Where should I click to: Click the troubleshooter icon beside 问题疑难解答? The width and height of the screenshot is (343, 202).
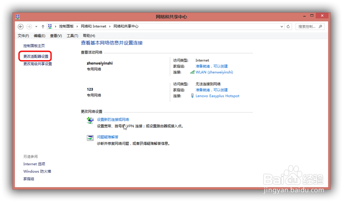pos(90,137)
